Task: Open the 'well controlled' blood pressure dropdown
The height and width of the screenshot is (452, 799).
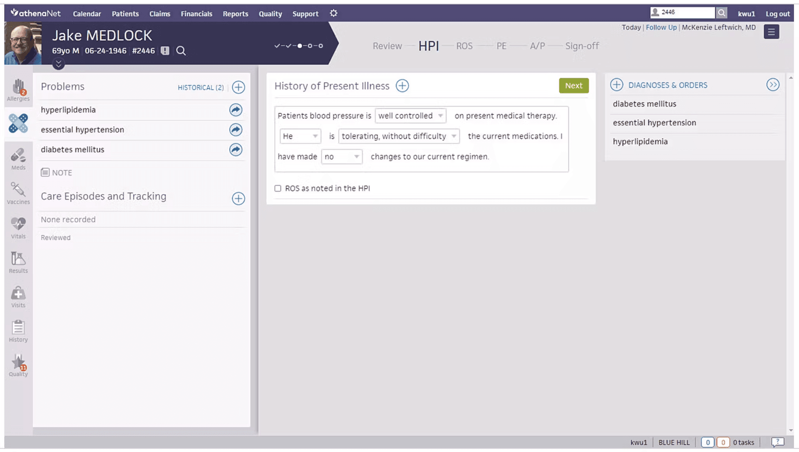Action: tap(410, 116)
